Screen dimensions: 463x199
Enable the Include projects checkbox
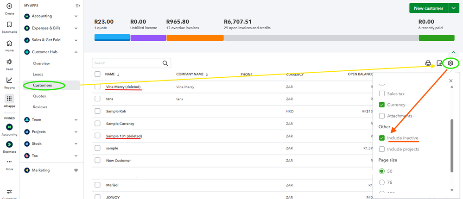pyautogui.click(x=382, y=149)
